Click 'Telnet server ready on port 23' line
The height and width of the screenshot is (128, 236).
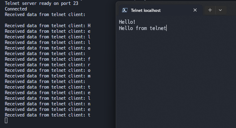(x=41, y=3)
